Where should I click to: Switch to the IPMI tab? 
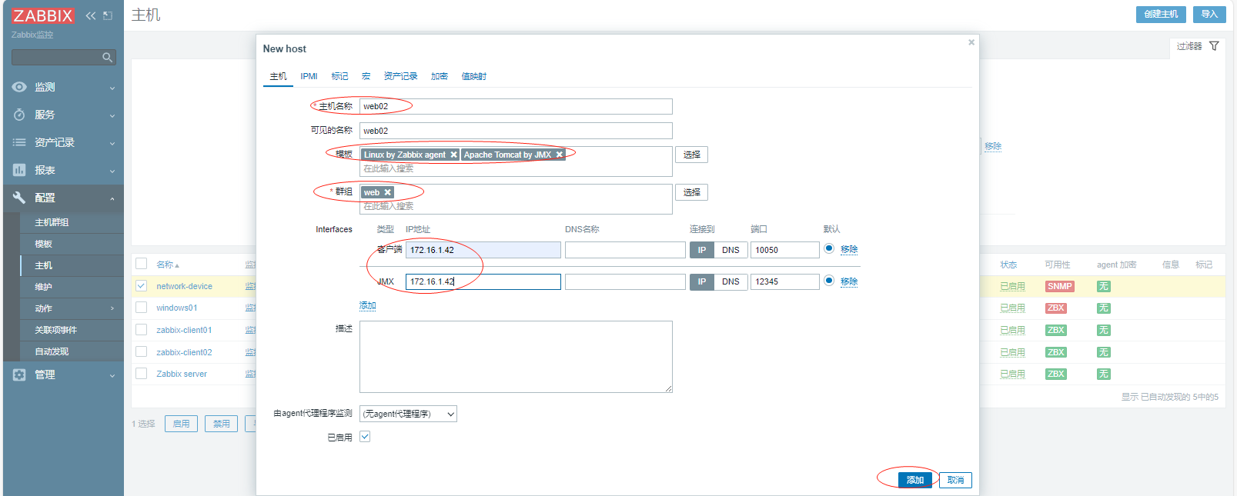tap(309, 76)
